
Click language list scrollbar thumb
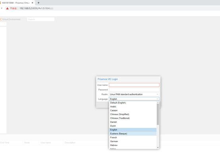point(158,114)
